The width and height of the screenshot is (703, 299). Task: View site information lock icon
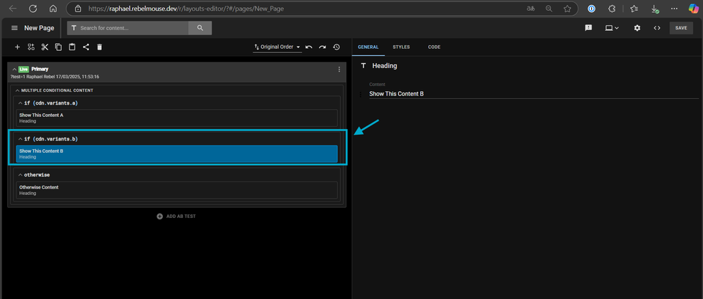(78, 9)
